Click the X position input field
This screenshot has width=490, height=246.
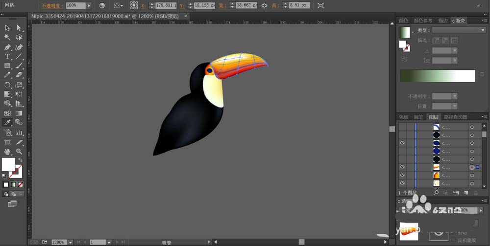tap(166, 5)
